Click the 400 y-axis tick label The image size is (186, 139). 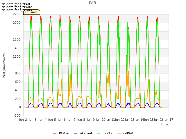point(18,90)
